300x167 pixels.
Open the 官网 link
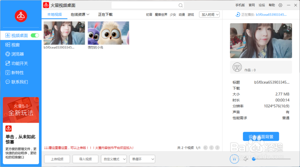(x=252, y=5)
